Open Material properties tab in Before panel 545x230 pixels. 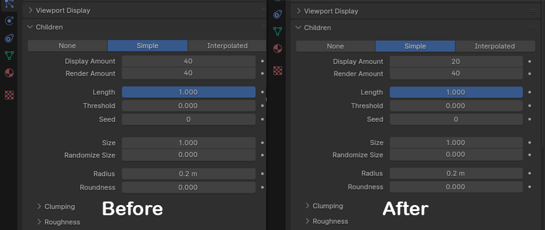click(9, 73)
